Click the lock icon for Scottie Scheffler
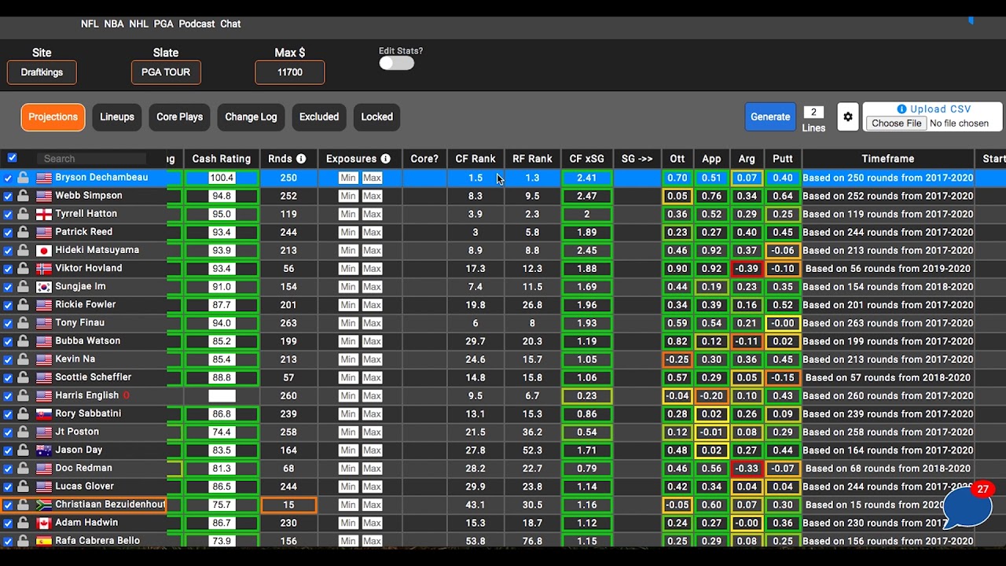The image size is (1006, 566). tap(23, 377)
